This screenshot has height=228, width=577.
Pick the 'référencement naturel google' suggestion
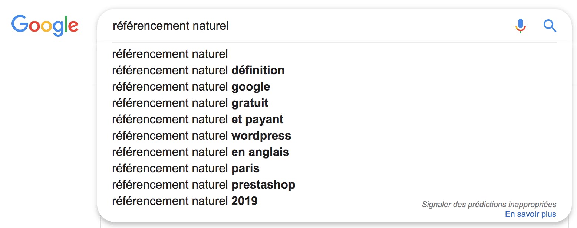pyautogui.click(x=191, y=87)
